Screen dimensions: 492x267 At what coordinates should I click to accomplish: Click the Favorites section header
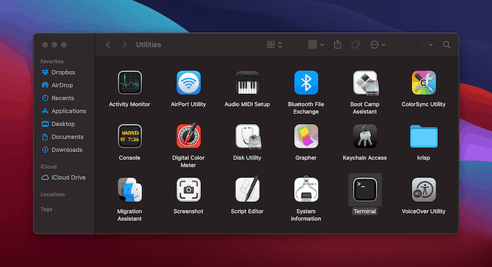[52, 62]
